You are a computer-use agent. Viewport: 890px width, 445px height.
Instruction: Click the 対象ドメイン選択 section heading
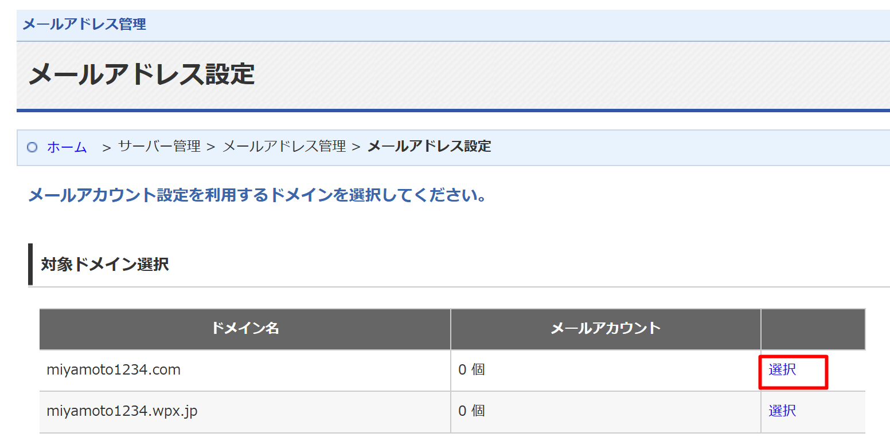point(105,265)
